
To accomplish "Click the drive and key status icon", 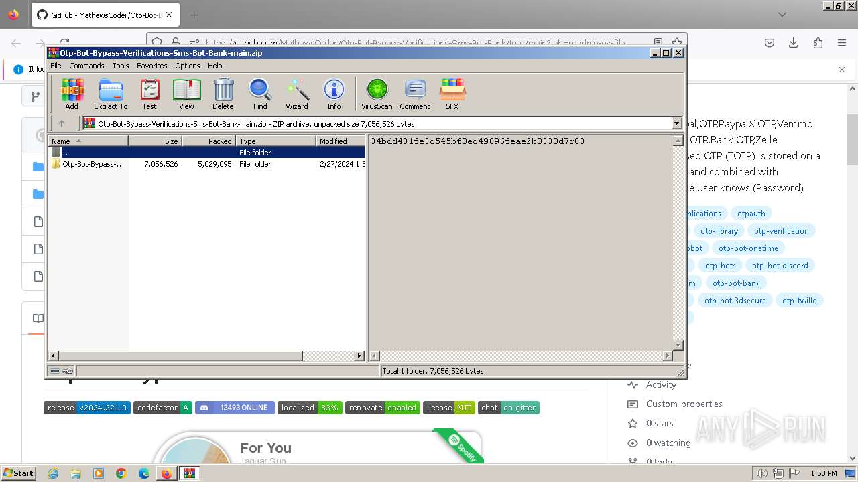I will [x=62, y=371].
